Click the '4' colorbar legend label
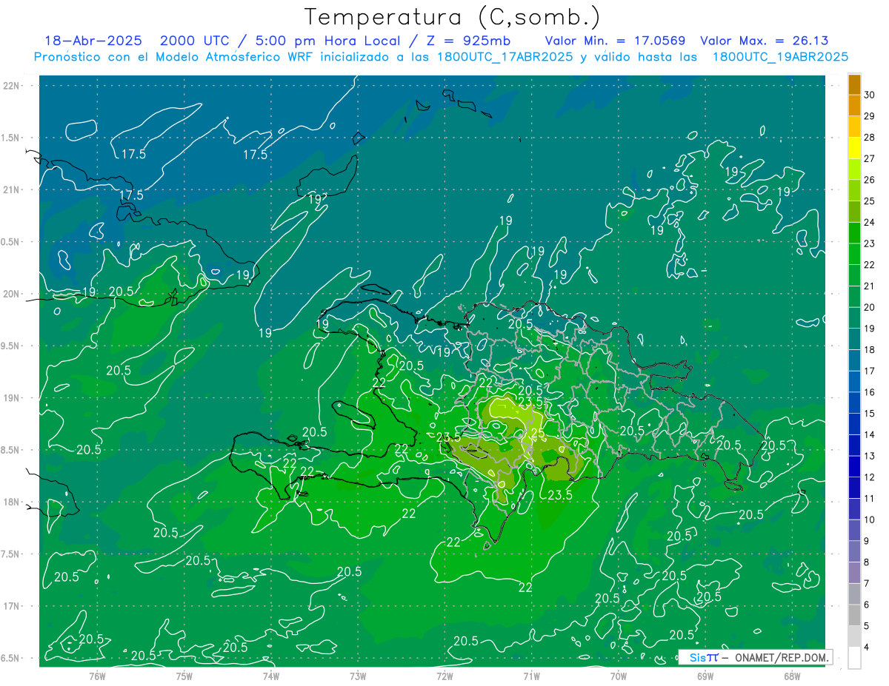Screen dimensions: 889x686 867,647
